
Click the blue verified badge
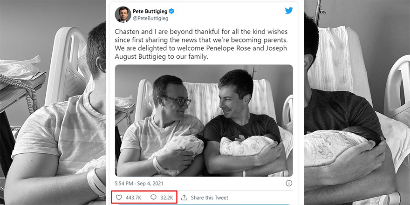click(171, 11)
